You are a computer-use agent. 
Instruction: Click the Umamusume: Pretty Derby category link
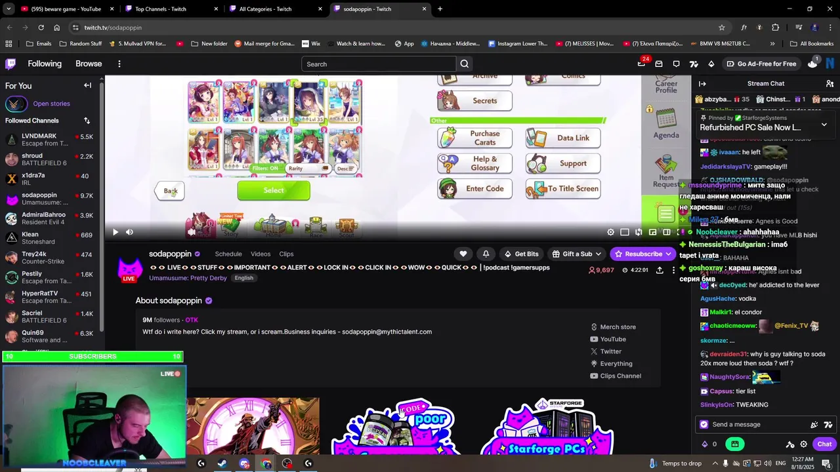188,278
